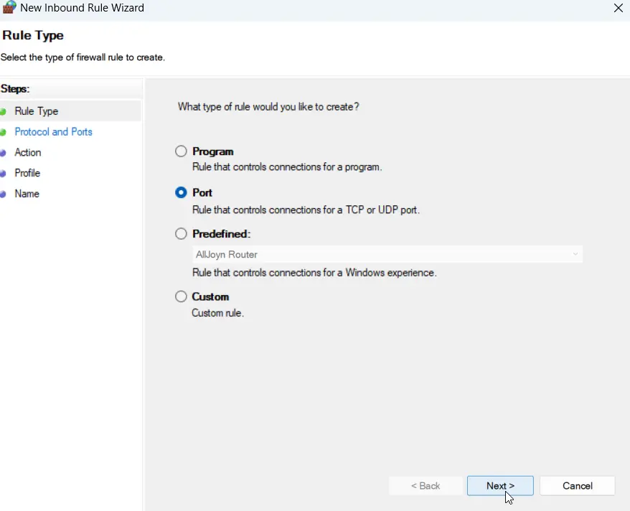Click the green bullet beside Rule Type step

pyautogui.click(x=3, y=112)
